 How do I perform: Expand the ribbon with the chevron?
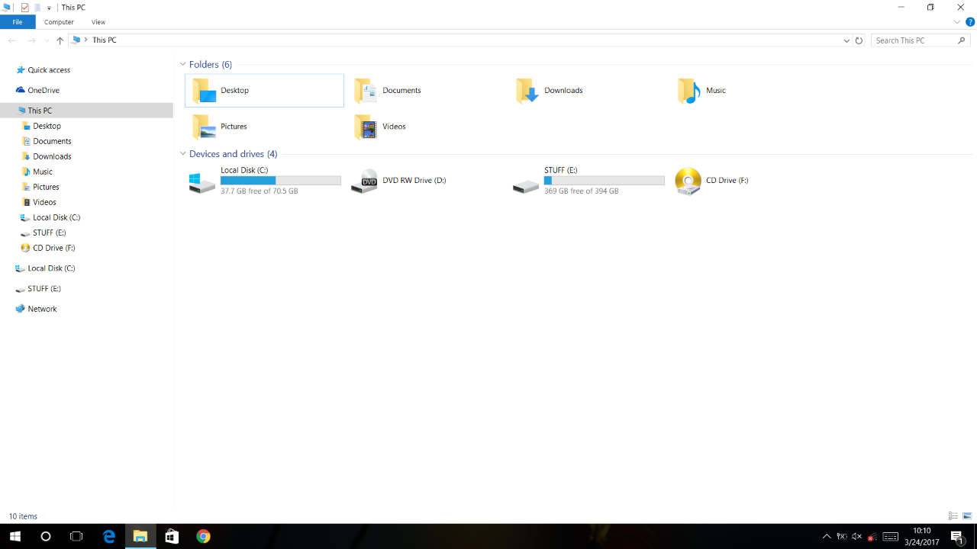click(x=957, y=22)
